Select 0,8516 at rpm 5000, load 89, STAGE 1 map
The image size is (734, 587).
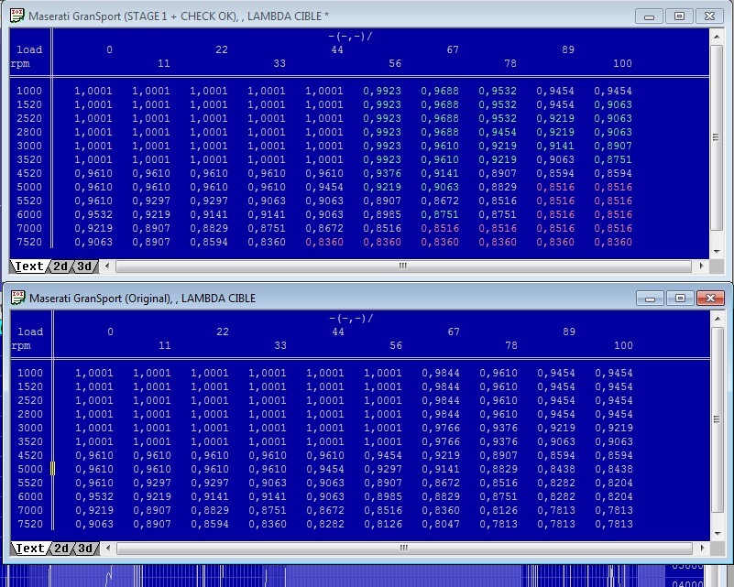(x=555, y=187)
